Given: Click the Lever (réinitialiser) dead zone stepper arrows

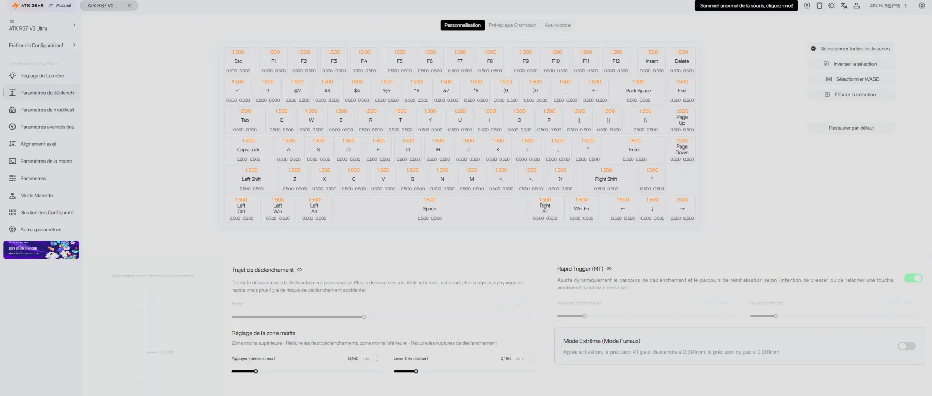Looking at the screenshot, I should (x=529, y=358).
